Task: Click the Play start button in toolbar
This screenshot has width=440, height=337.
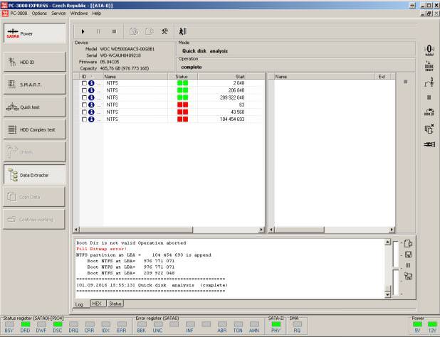Action: click(x=83, y=32)
